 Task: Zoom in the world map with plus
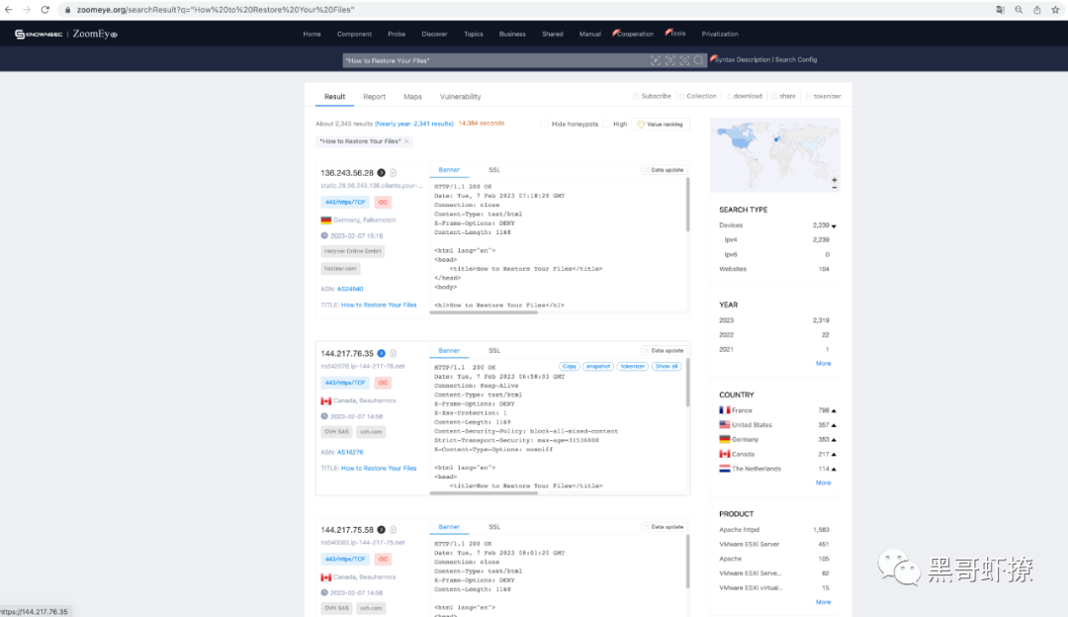[x=835, y=181]
